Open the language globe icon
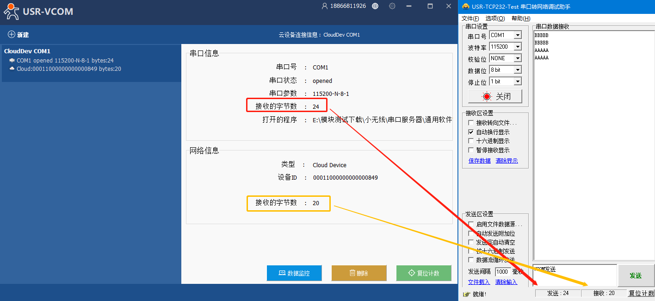Image resolution: width=655 pixels, height=301 pixels. tap(375, 6)
